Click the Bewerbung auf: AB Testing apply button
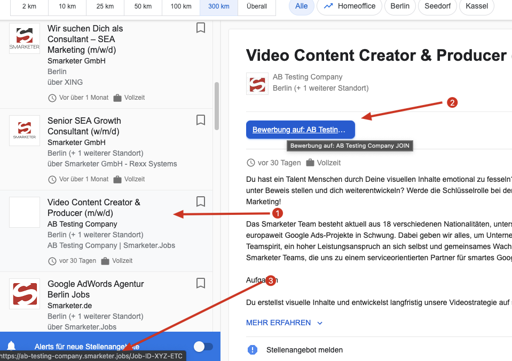This screenshot has height=361, width=512. pyautogui.click(x=301, y=130)
